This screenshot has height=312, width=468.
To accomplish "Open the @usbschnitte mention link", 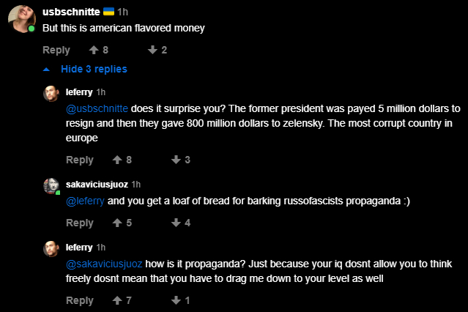I will [97, 108].
